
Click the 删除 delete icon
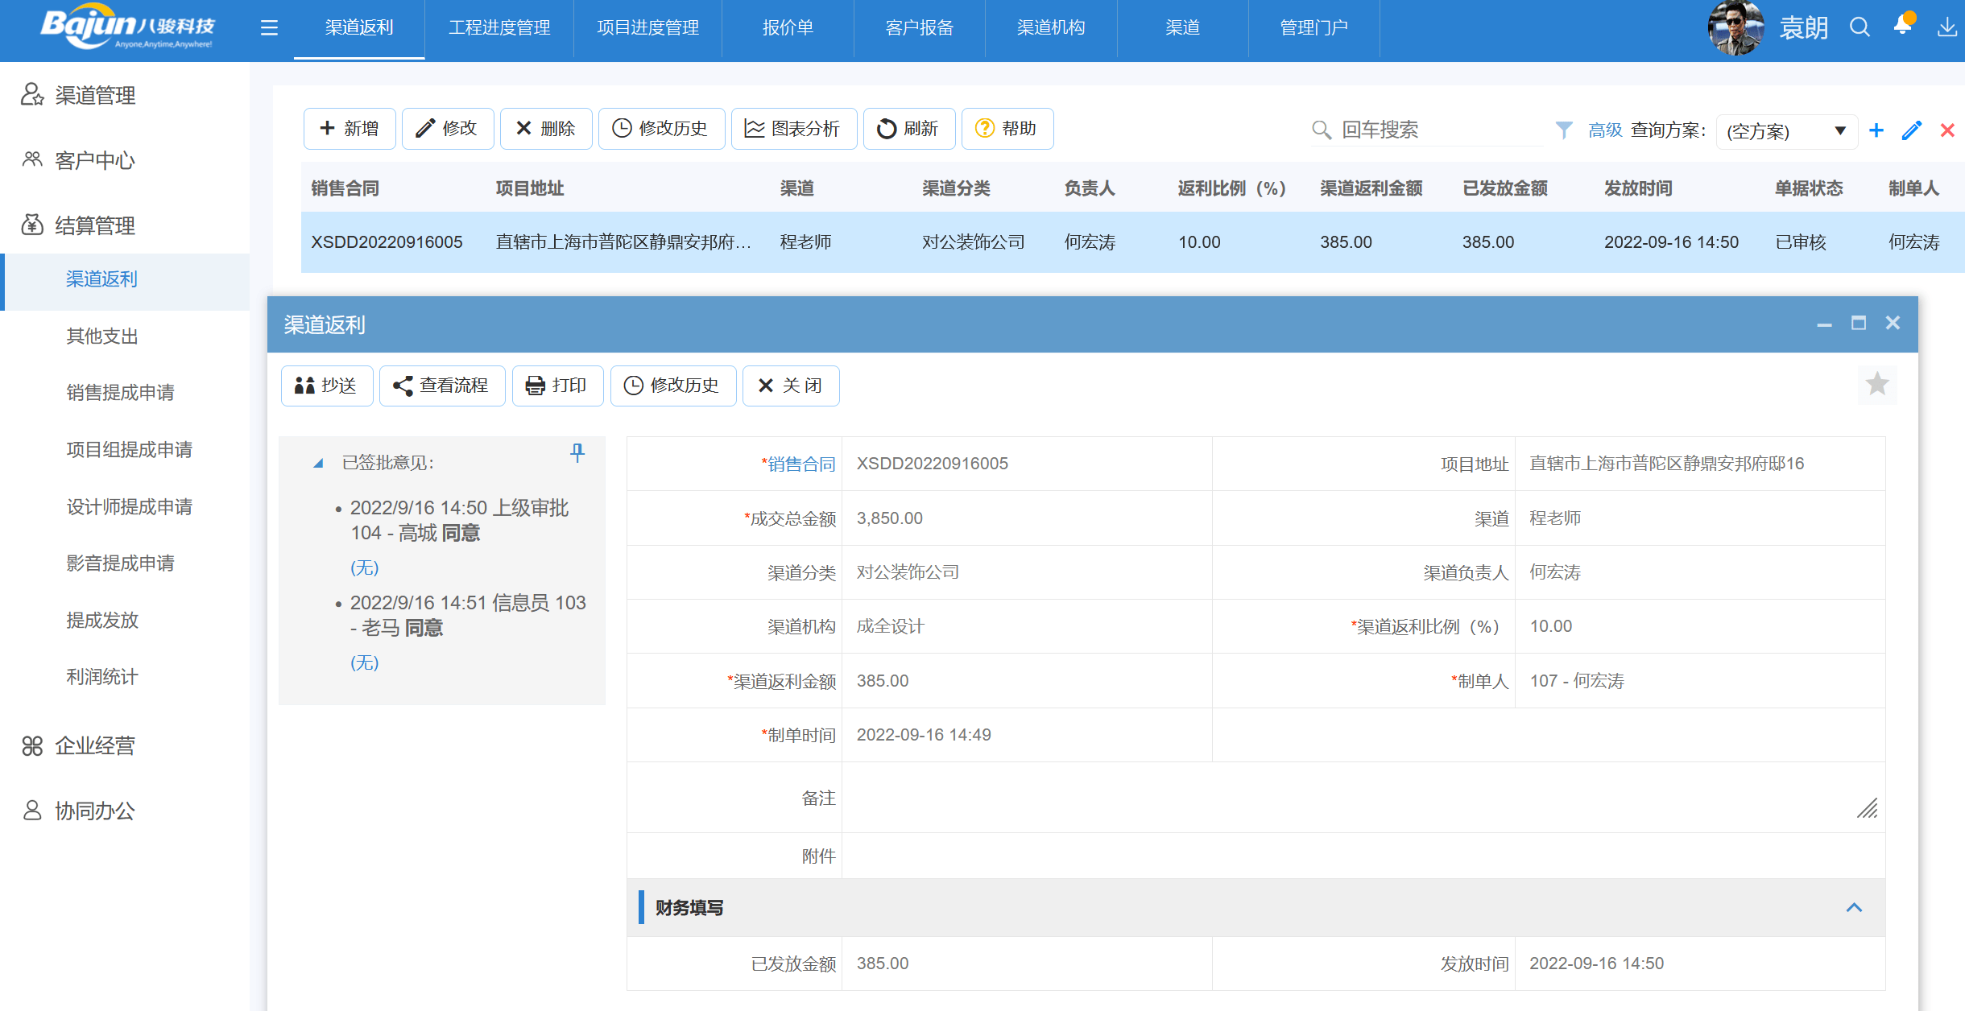pyautogui.click(x=523, y=128)
